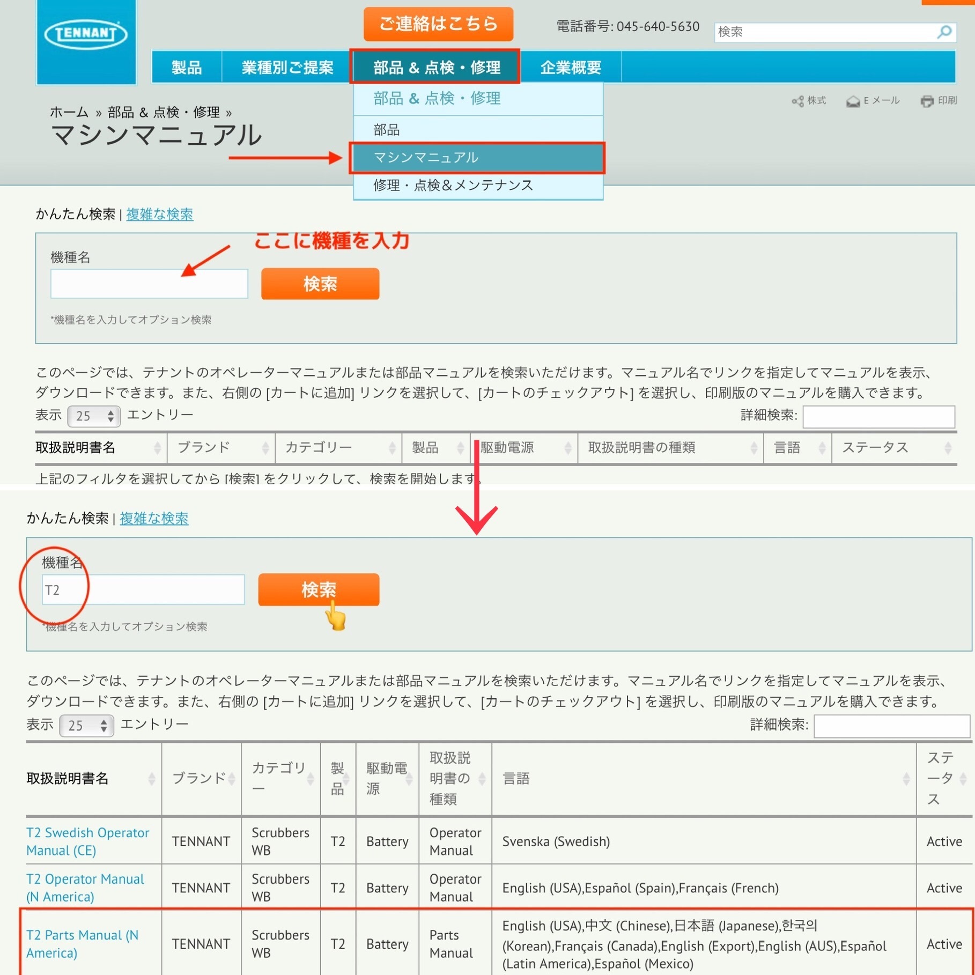Image resolution: width=975 pixels, height=975 pixels.
Task: Open the upper 複雑な検索 link
Action: [x=160, y=215]
